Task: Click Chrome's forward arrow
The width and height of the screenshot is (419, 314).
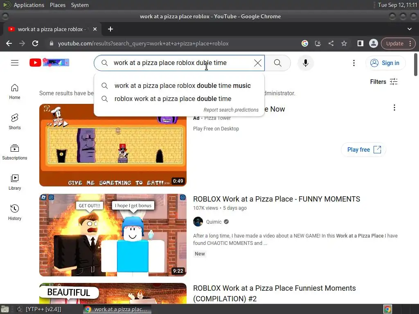Action: pos(22,43)
